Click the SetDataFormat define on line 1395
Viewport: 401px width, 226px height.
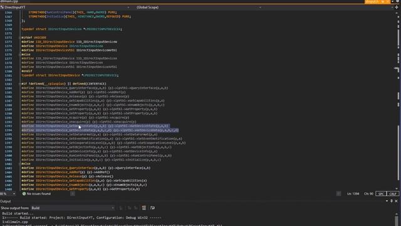coord(89,134)
